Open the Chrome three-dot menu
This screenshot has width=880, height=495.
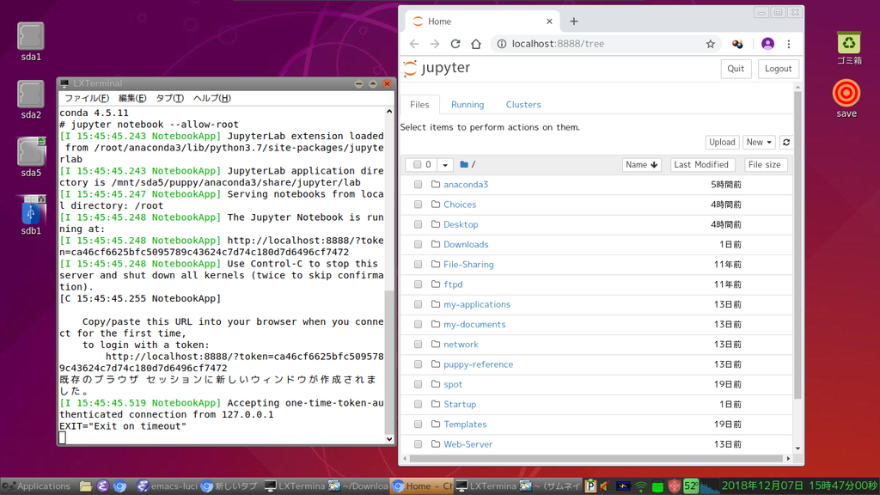pyautogui.click(x=789, y=44)
